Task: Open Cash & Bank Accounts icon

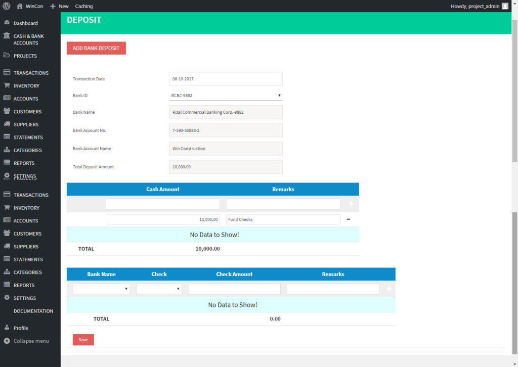Action: pyautogui.click(x=7, y=36)
